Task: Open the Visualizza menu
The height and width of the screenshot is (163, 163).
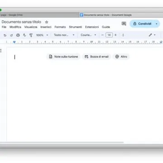Action: tap(31, 27)
